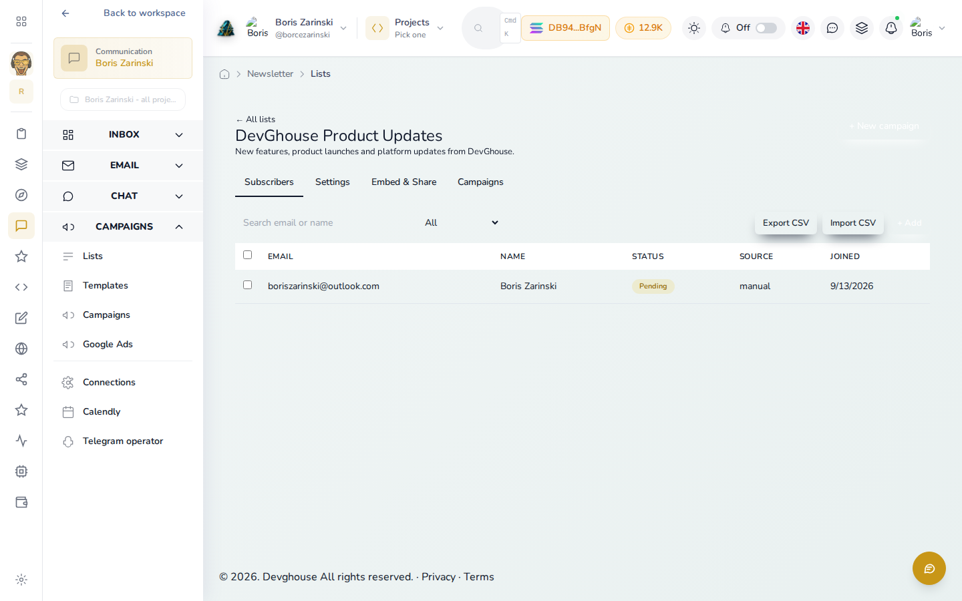Switch to the Settings tab
This screenshot has width=962, height=601.
pyautogui.click(x=333, y=182)
